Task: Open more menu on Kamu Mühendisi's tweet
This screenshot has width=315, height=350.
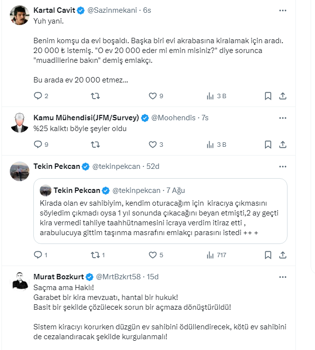Action: [x=283, y=118]
